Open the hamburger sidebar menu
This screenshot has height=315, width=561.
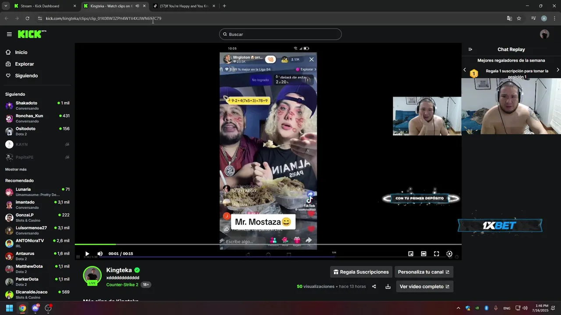point(9,34)
